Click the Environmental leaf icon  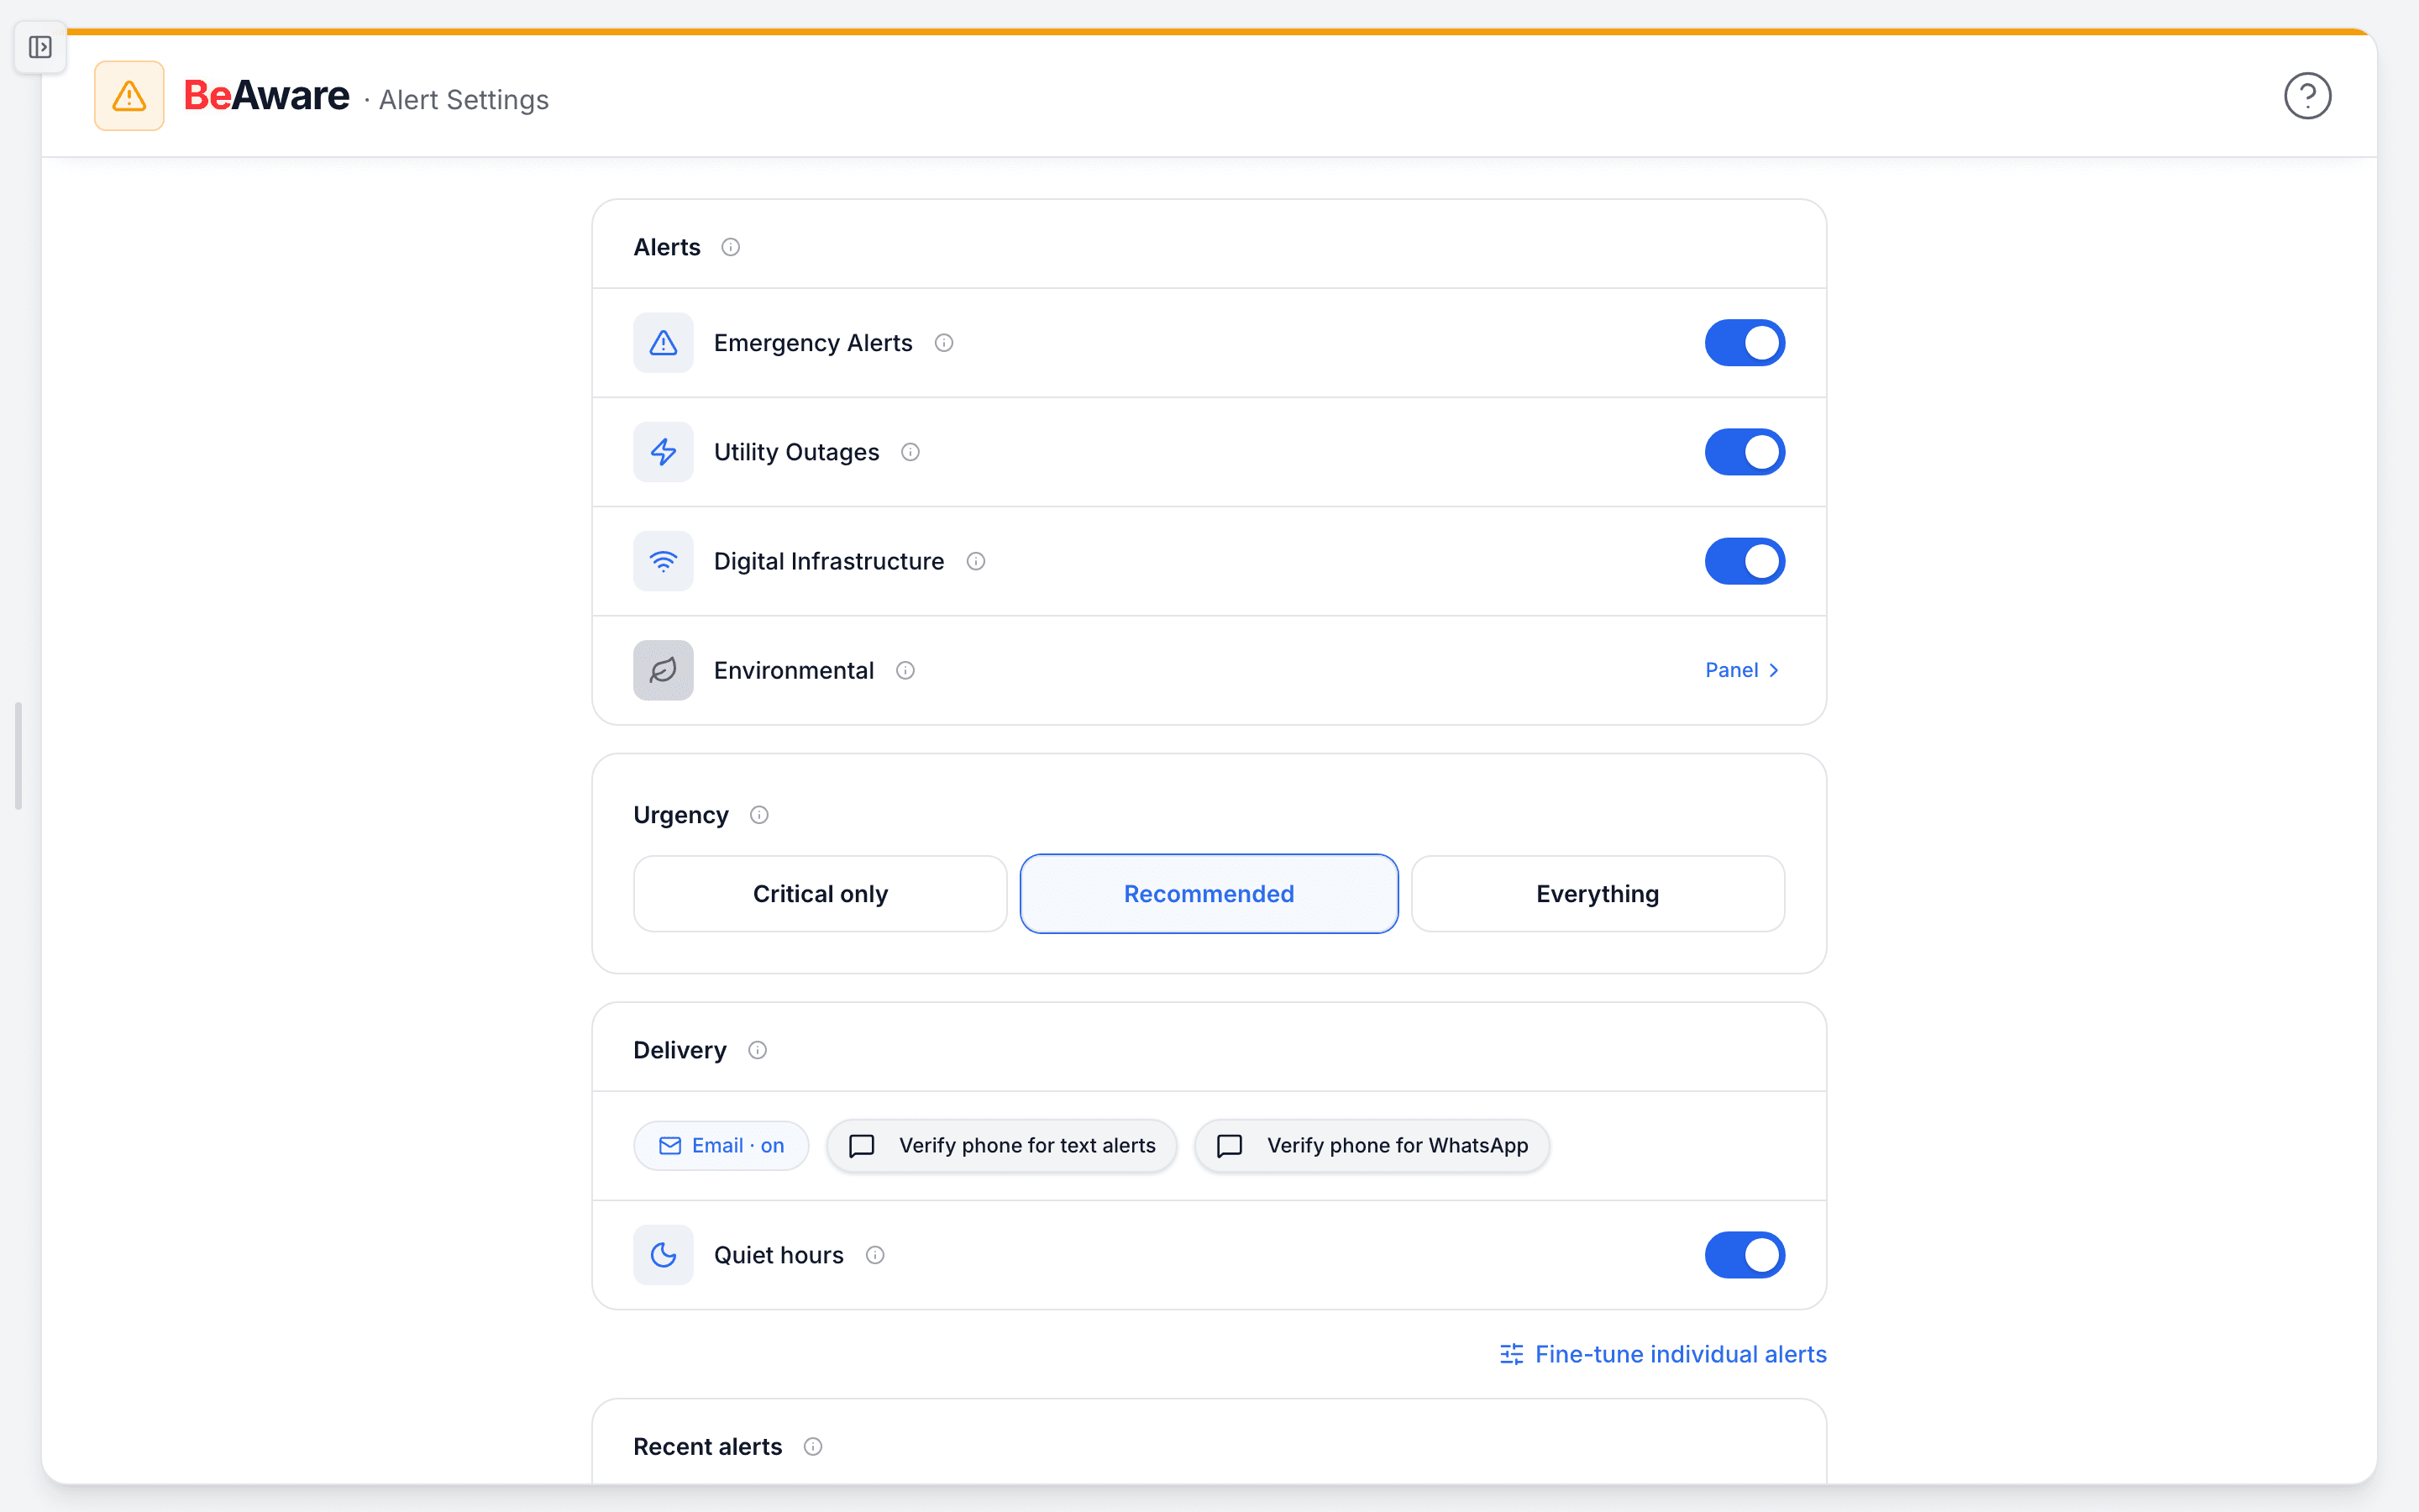tap(664, 670)
